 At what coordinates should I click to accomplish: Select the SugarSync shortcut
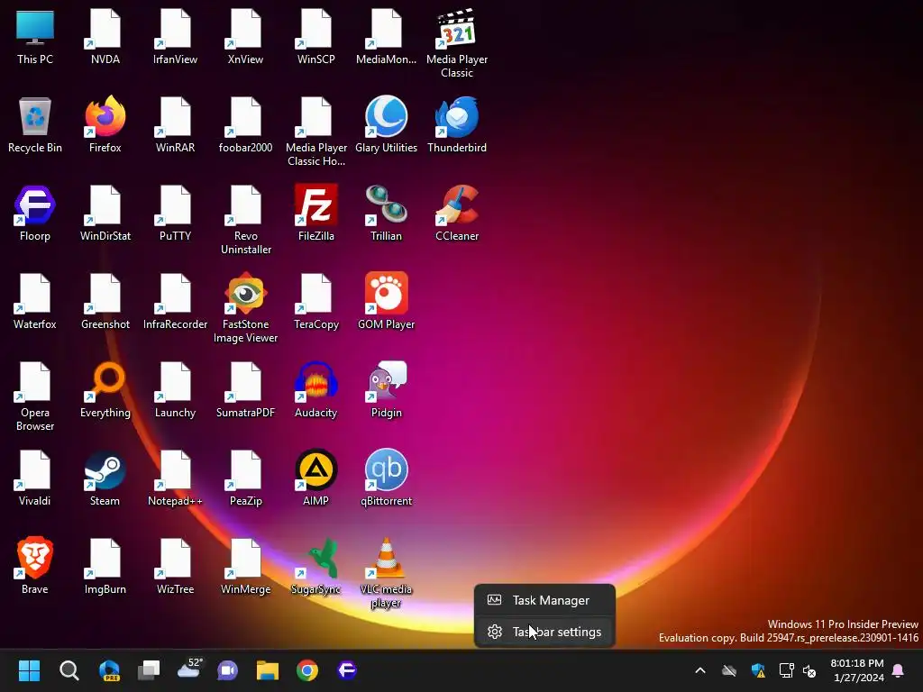click(316, 566)
